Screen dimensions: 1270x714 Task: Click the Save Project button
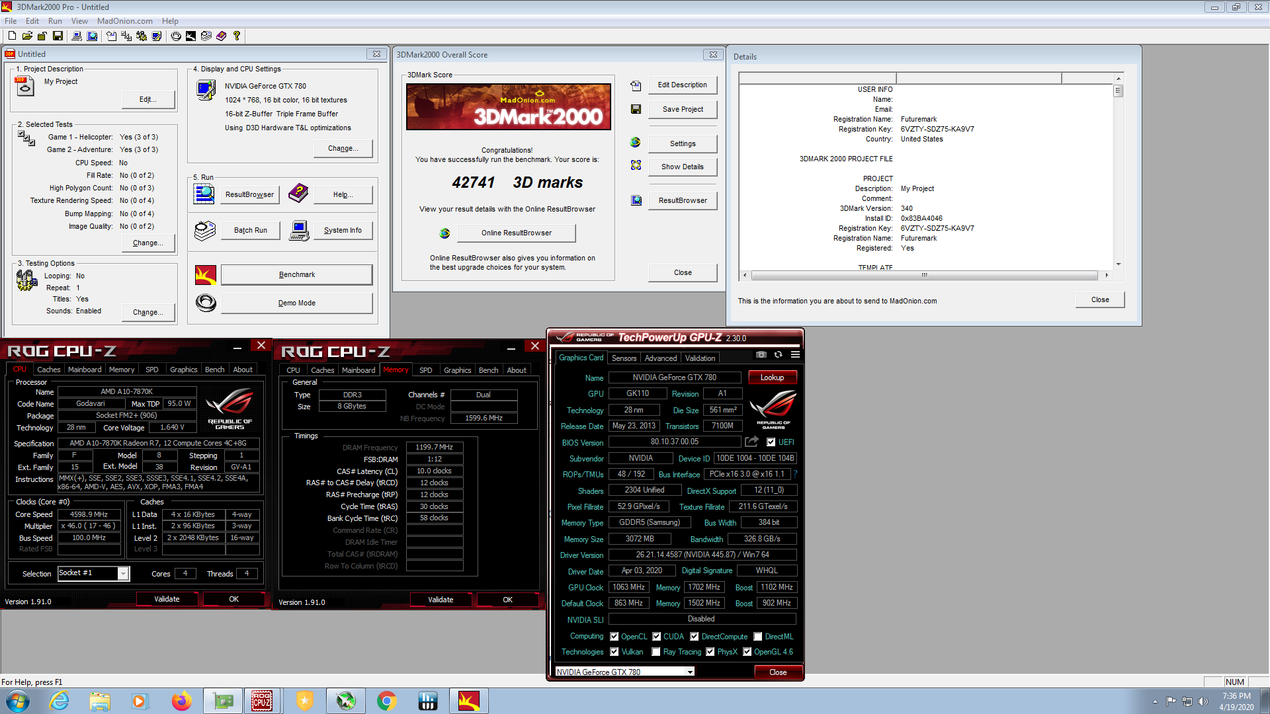pos(683,110)
